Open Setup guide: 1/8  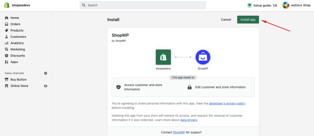click(262, 6)
